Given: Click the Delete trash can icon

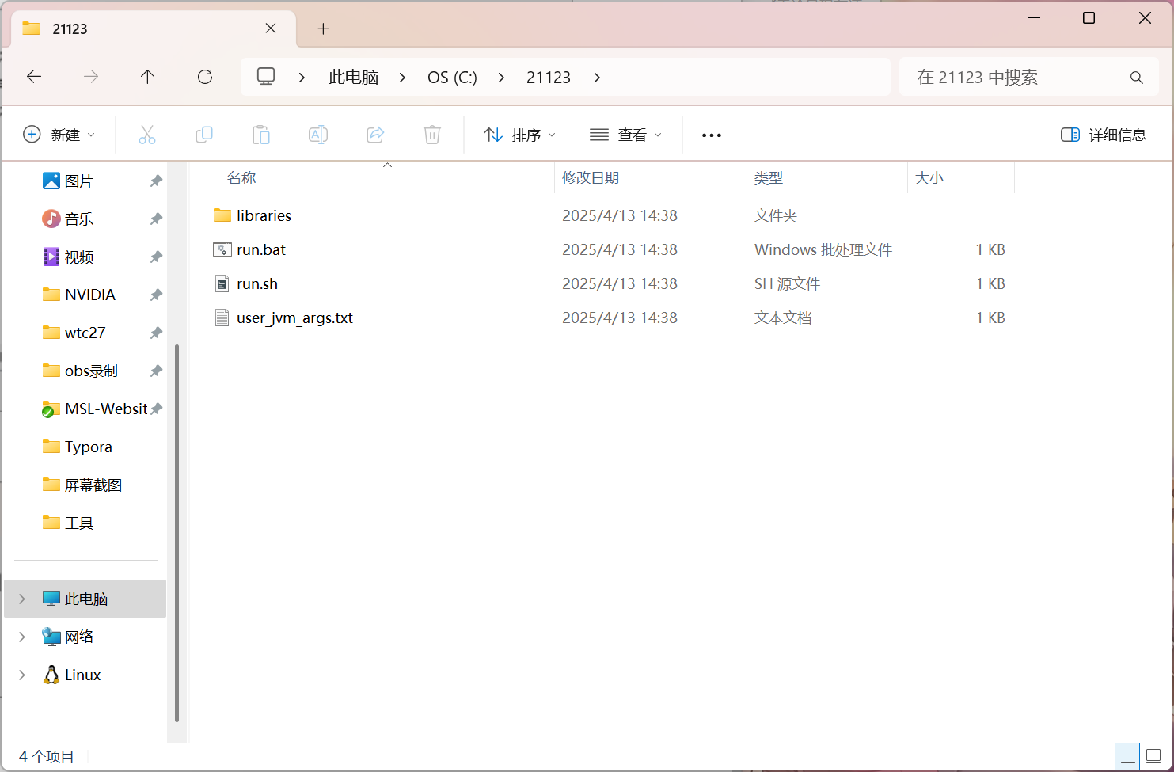Looking at the screenshot, I should click(x=432, y=135).
